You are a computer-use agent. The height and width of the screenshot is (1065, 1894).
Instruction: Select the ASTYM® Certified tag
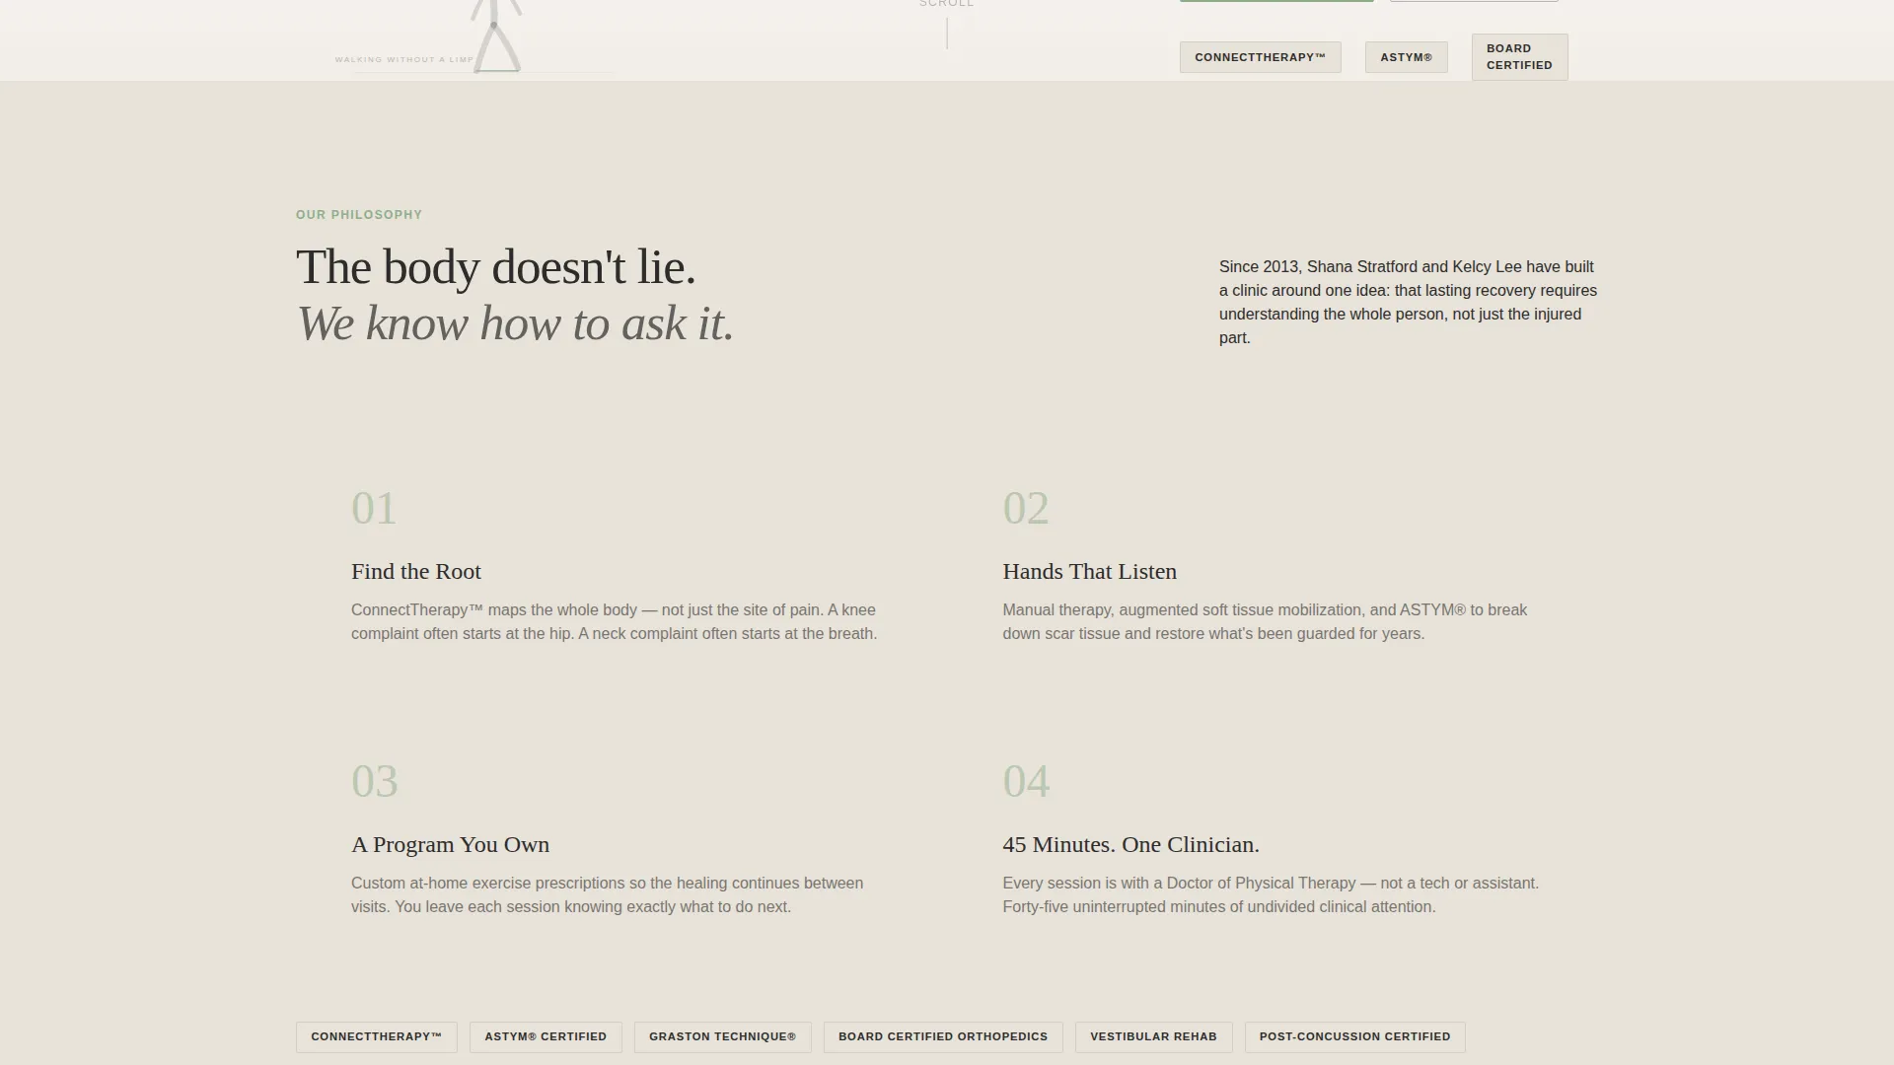546,1036
